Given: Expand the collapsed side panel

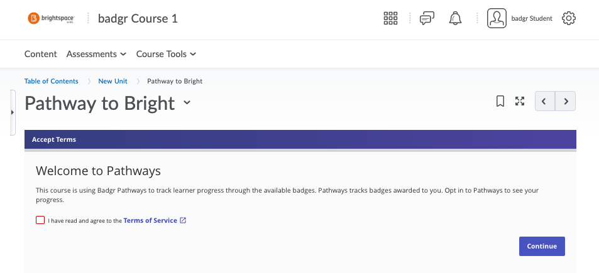Looking at the screenshot, I should [12, 112].
